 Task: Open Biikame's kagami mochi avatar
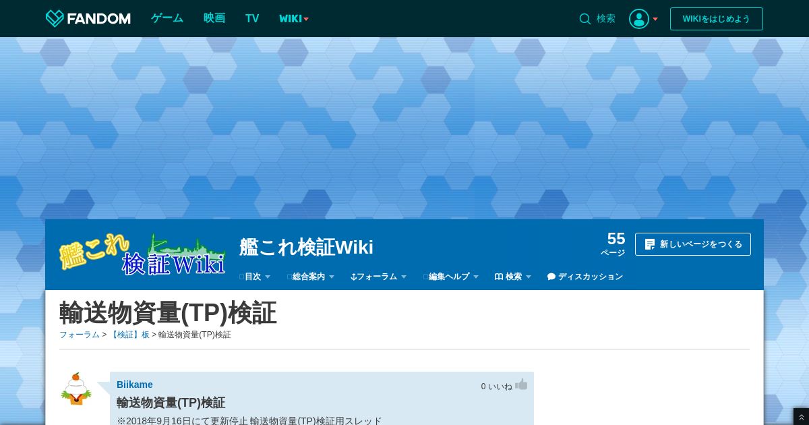click(x=76, y=389)
